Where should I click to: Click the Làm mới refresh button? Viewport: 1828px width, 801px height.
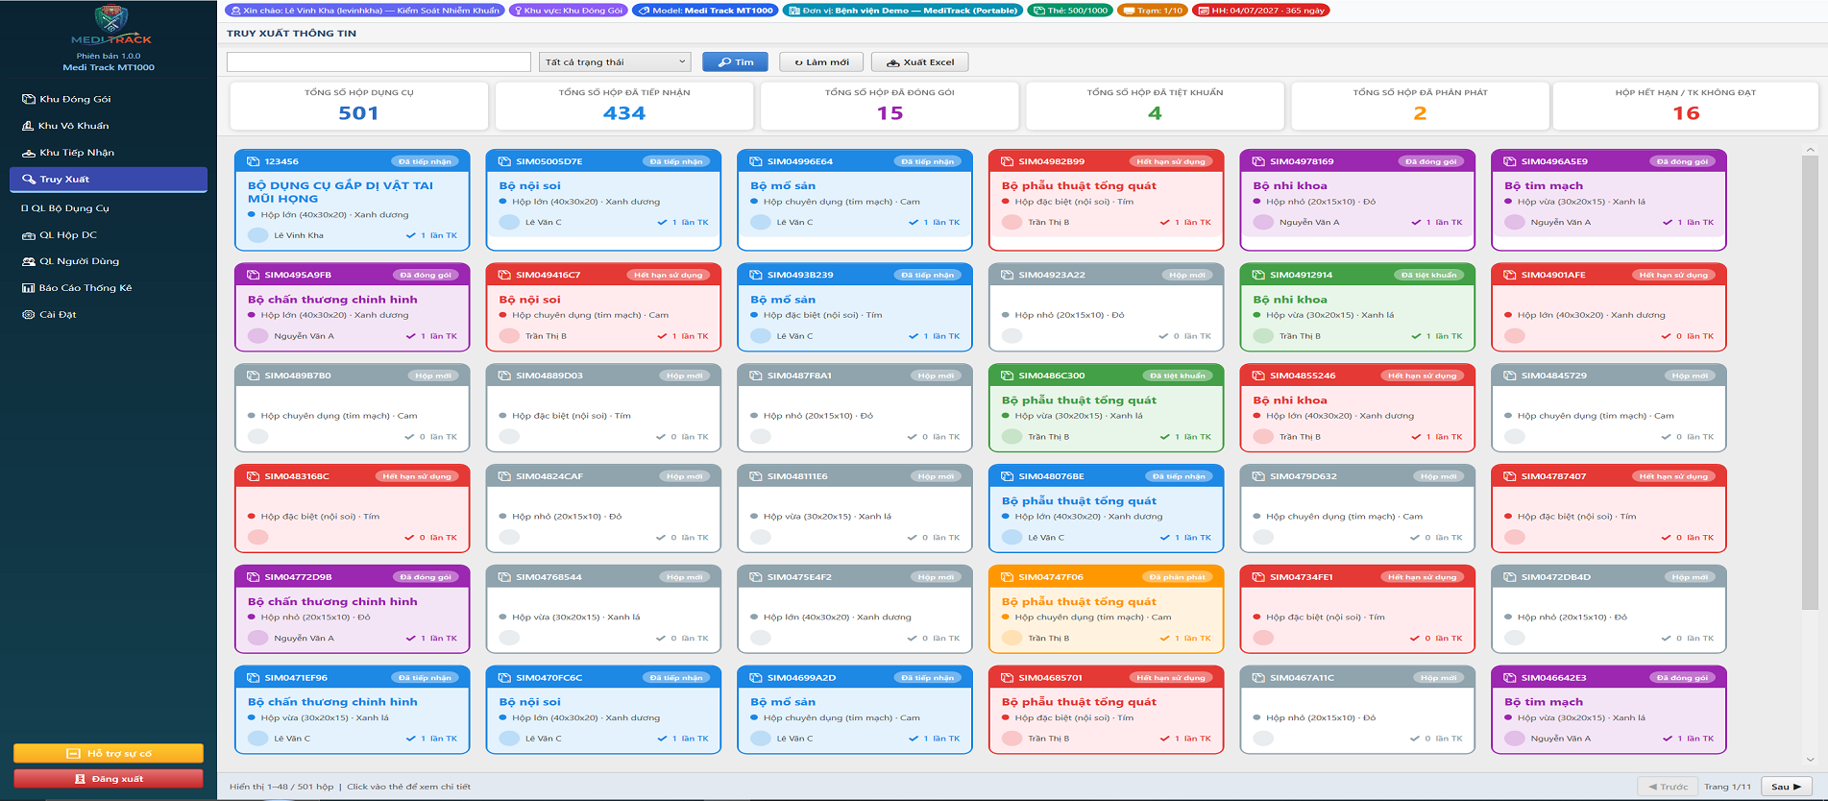[821, 62]
